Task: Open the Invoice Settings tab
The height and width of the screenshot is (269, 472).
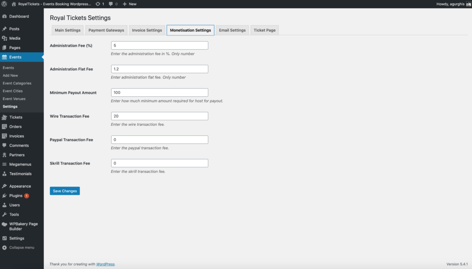Action: (147, 30)
